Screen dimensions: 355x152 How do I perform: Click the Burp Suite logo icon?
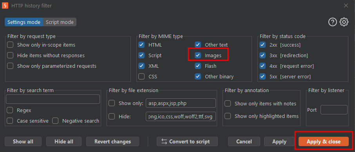coord(5,5)
